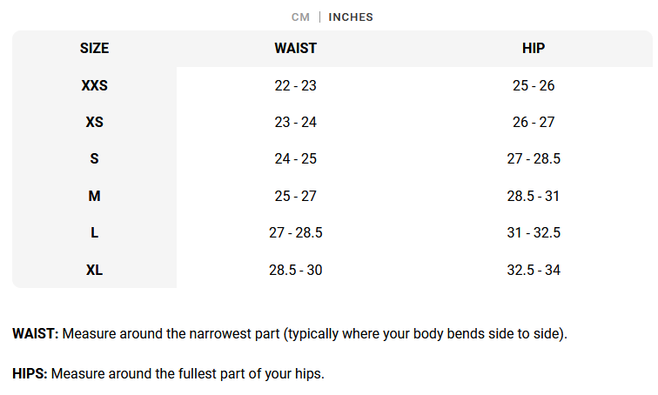This screenshot has height=395, width=658.
Task: Click the M hip value 28.5 - 31
Action: (x=534, y=197)
